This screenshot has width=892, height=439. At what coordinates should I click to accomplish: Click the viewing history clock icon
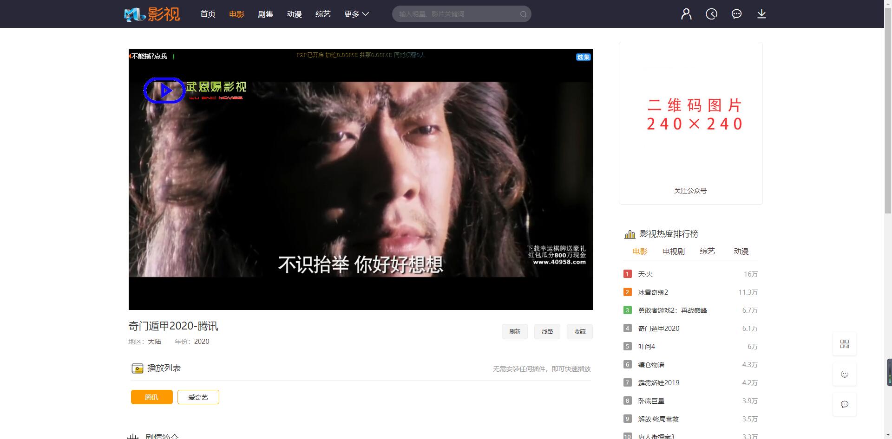(711, 13)
